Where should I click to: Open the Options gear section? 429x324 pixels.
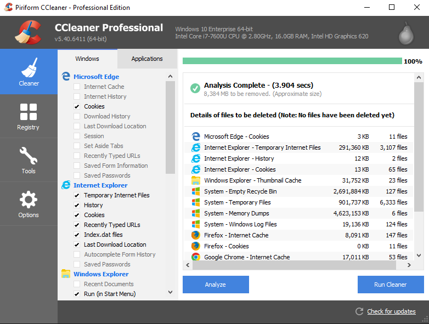29,203
